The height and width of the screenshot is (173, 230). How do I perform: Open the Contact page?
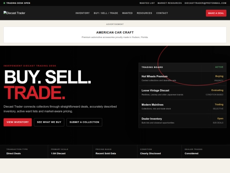point(162,13)
